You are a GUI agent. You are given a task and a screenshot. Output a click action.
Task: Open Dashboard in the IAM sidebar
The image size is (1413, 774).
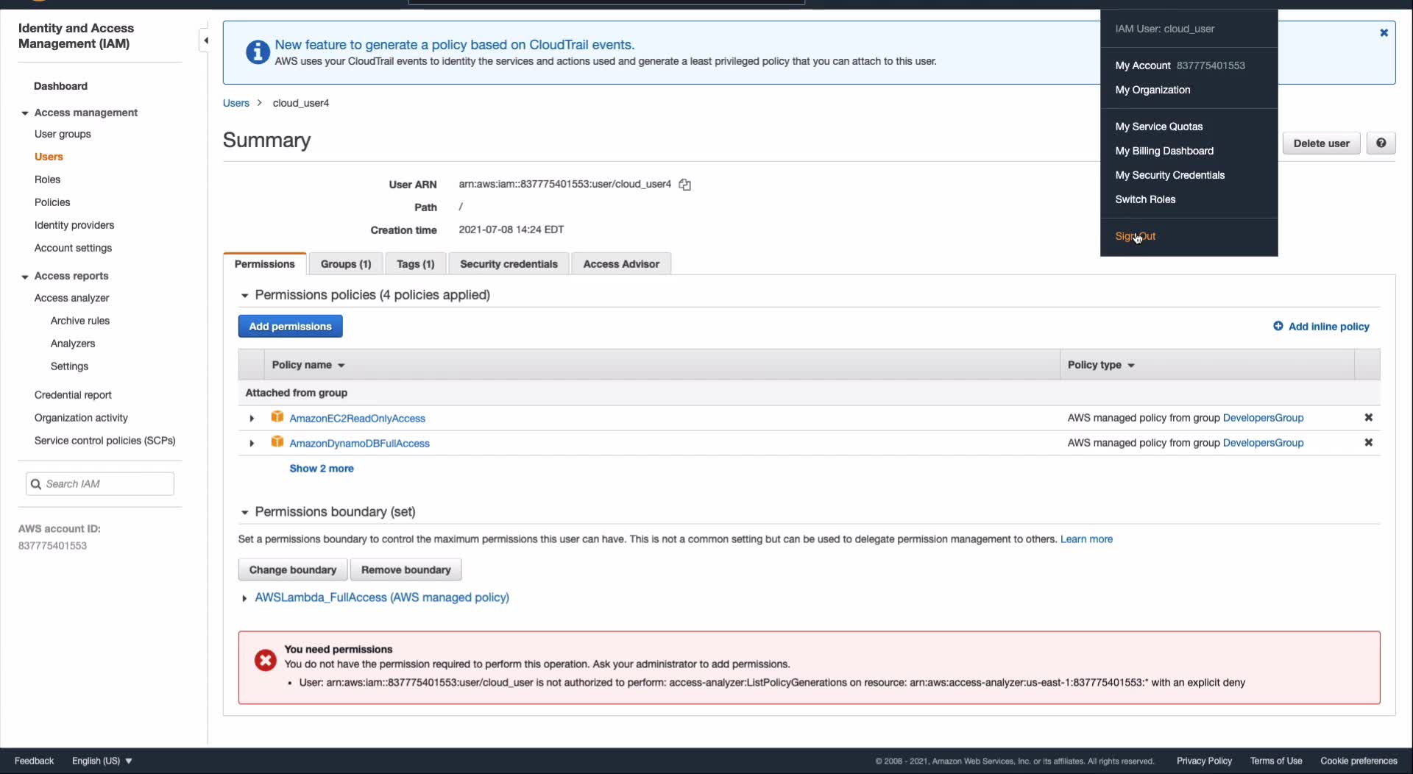(60, 86)
